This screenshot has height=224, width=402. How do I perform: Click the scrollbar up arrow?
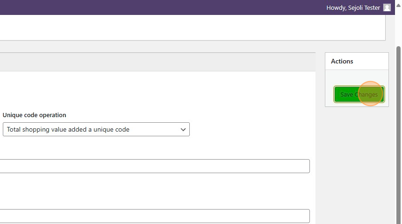pos(398,5)
